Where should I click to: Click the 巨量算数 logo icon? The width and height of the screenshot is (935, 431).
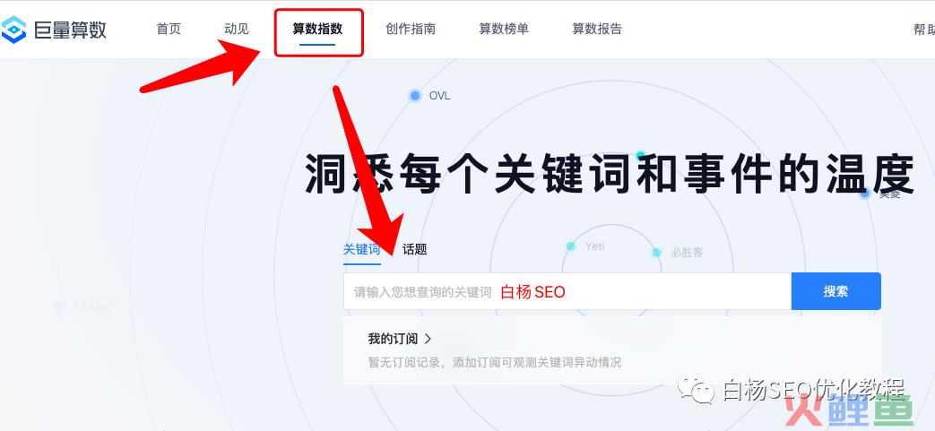point(13,30)
